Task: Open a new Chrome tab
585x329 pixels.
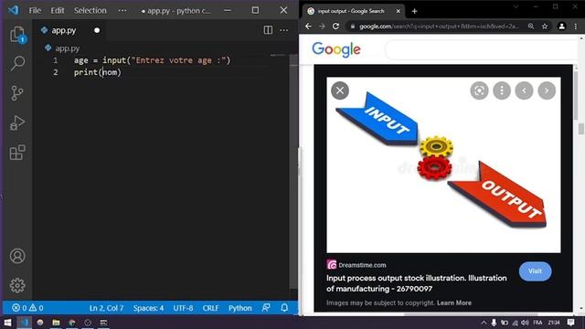Action: point(414,11)
